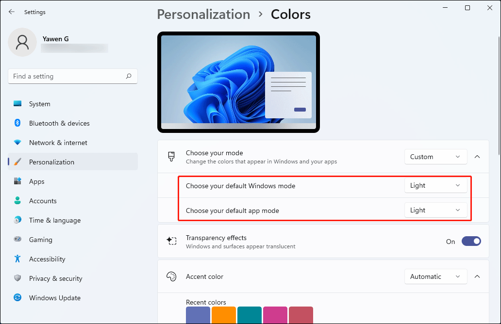Open the default Windows mode dropdown
This screenshot has width=501, height=324.
pyautogui.click(x=435, y=185)
